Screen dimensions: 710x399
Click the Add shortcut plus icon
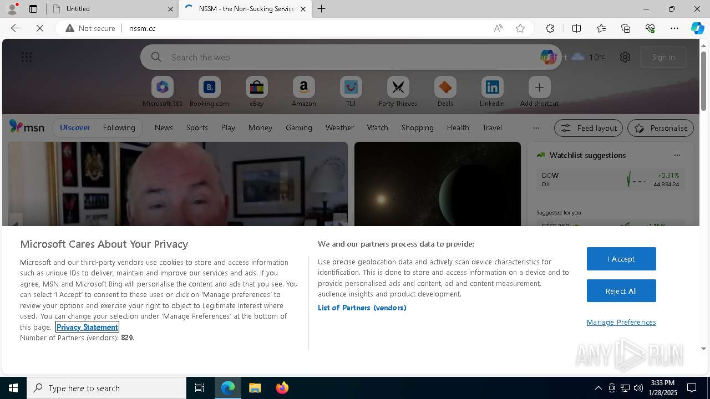[x=539, y=87]
